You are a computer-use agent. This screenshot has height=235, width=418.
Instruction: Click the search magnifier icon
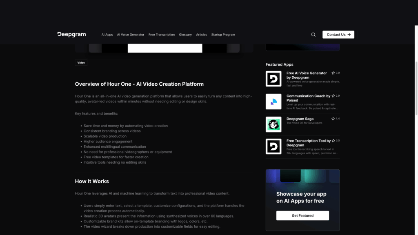pos(313,35)
